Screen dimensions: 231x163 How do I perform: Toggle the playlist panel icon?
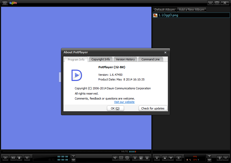(x=147, y=158)
